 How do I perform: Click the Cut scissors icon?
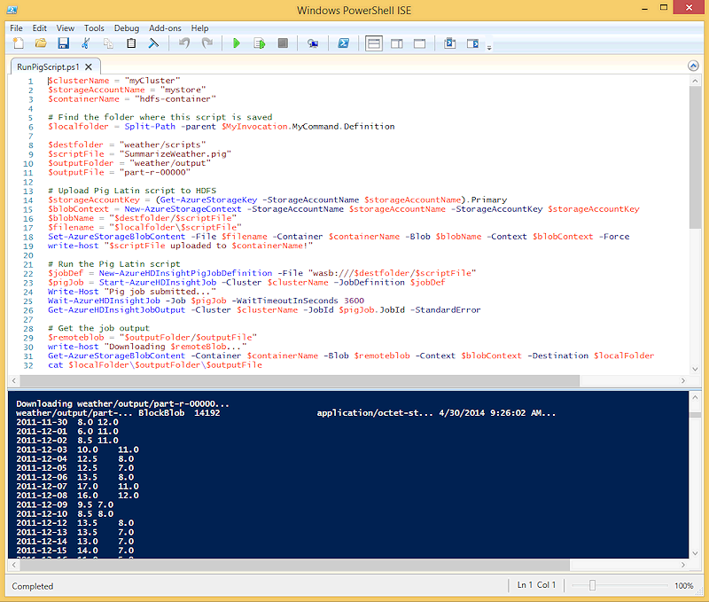[86, 43]
